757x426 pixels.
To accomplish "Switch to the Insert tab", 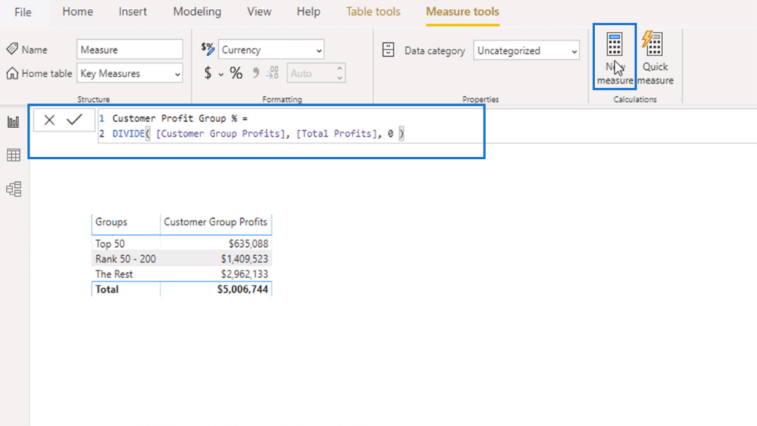I will point(133,12).
